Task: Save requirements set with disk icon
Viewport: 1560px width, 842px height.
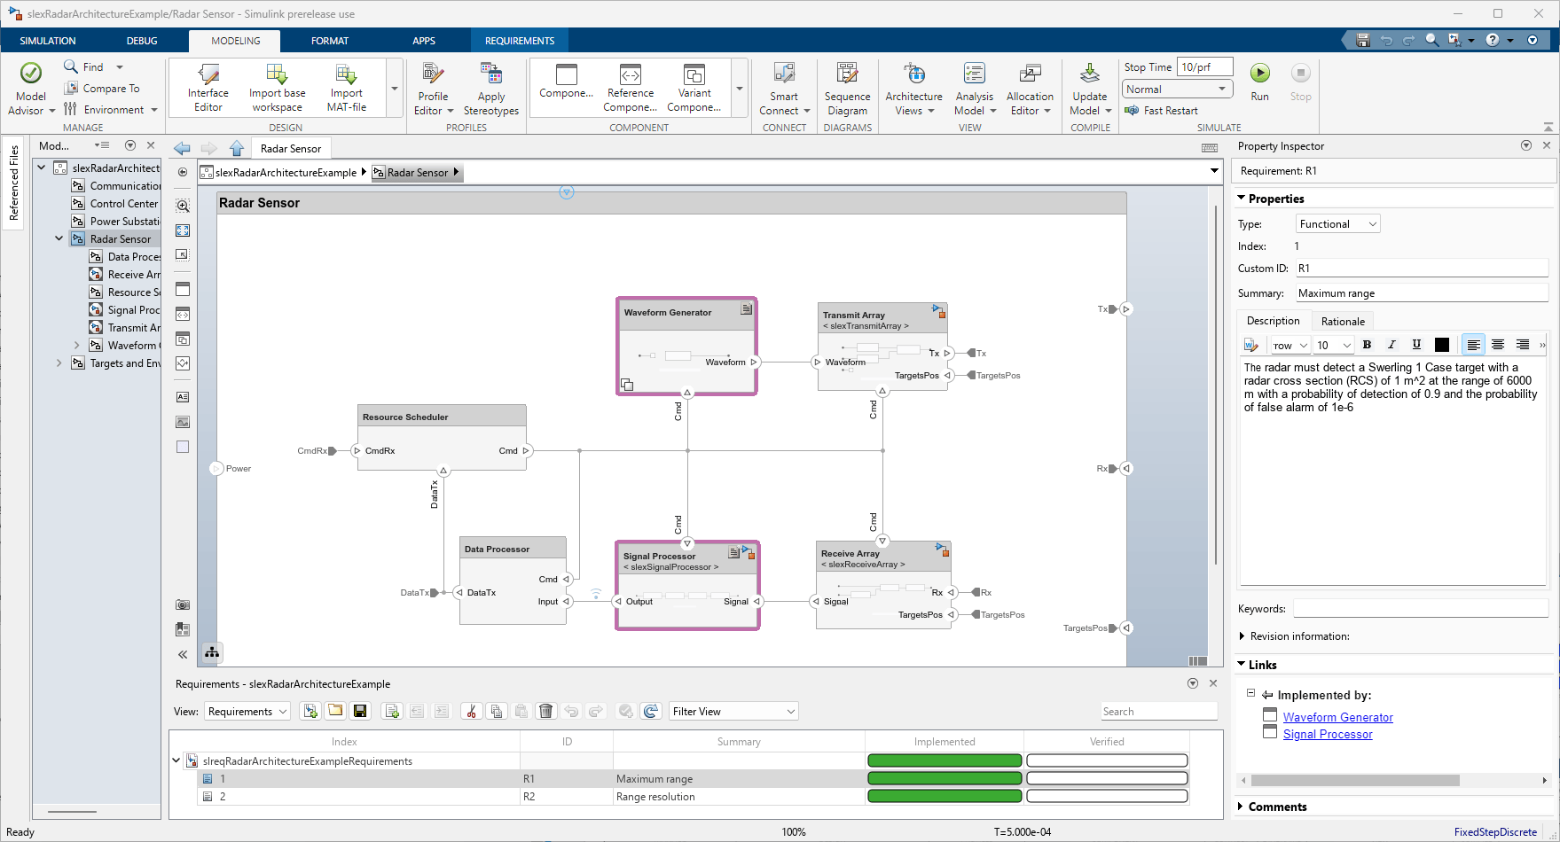Action: (360, 711)
